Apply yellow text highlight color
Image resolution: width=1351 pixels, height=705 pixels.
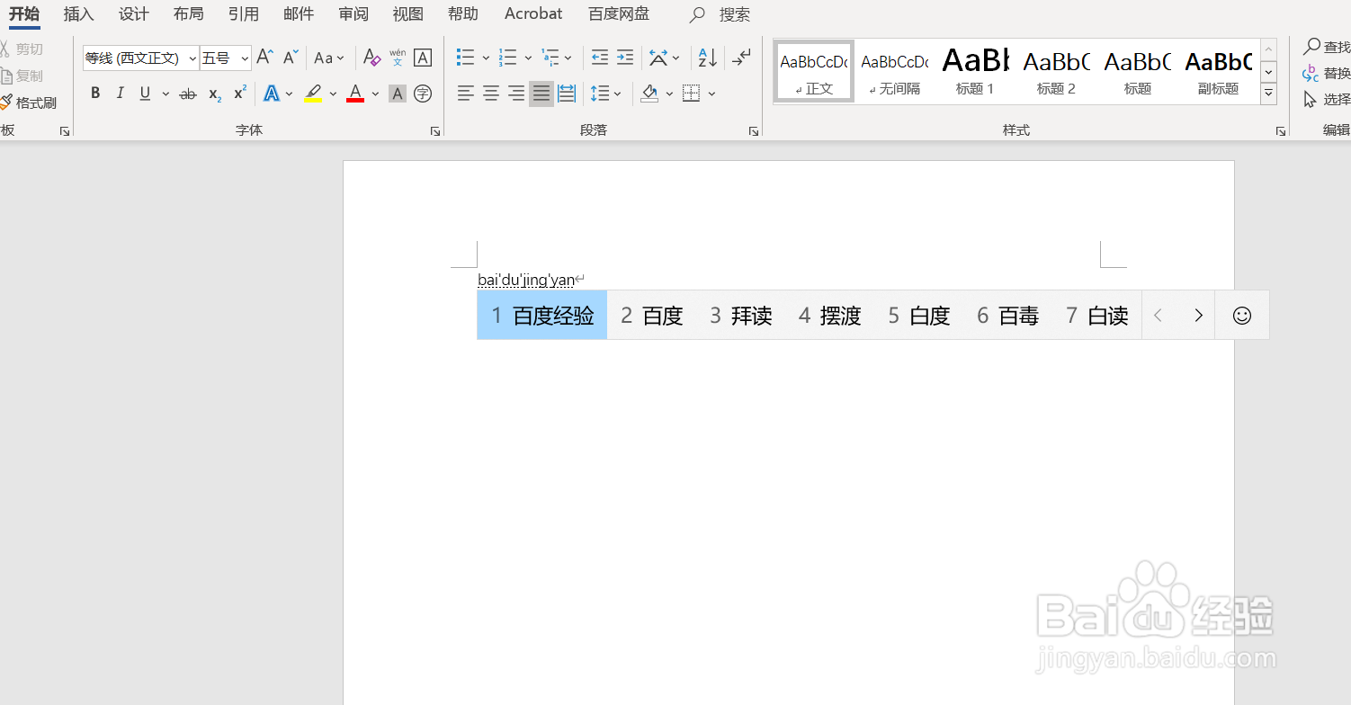(313, 94)
